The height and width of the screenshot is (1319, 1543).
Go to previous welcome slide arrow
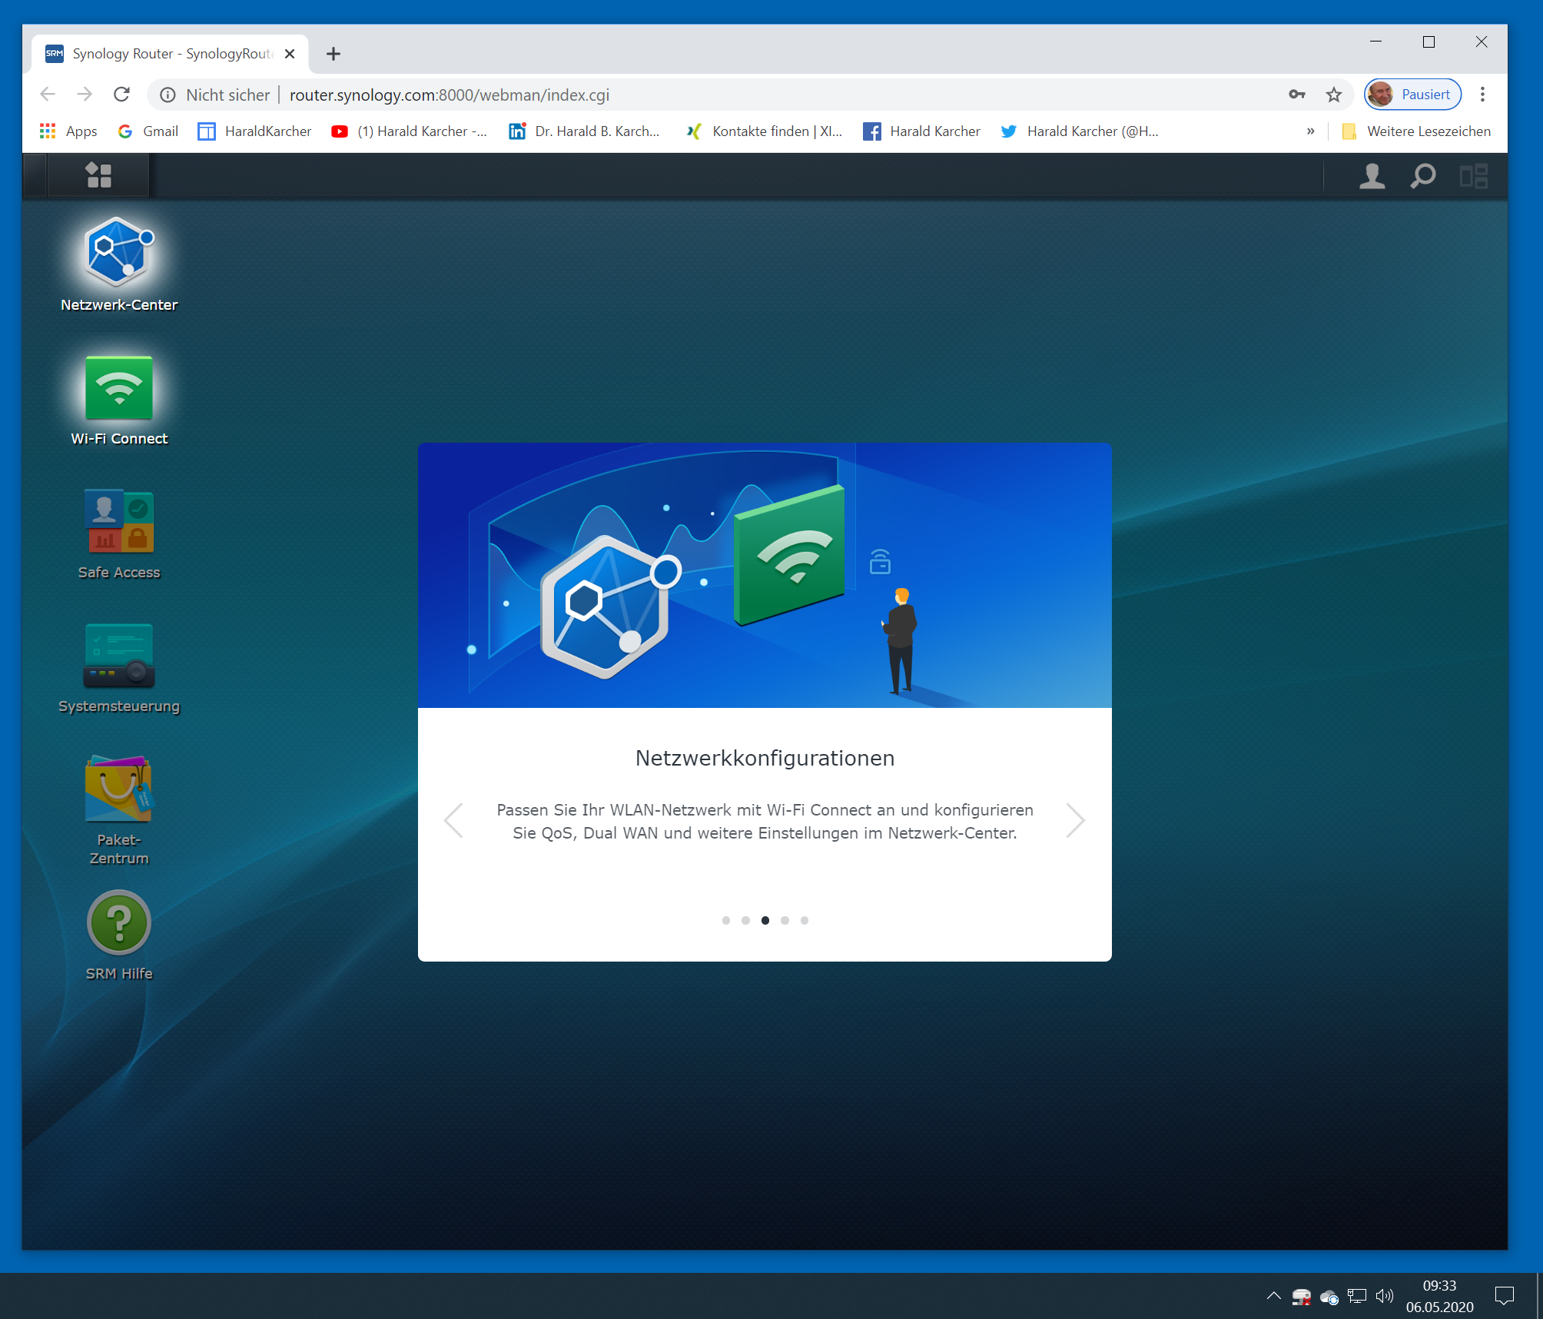454,820
